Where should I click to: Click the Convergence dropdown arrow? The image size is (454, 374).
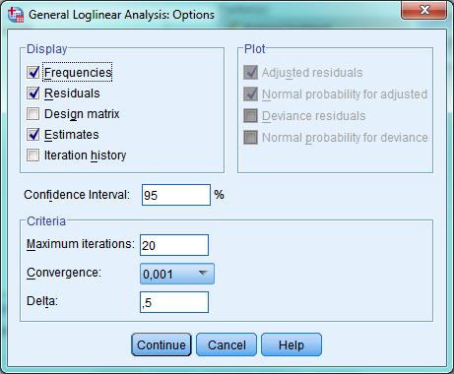click(x=203, y=273)
